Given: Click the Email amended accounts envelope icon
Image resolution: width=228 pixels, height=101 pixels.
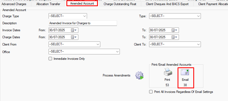Looking at the screenshot, I should pyautogui.click(x=185, y=72).
